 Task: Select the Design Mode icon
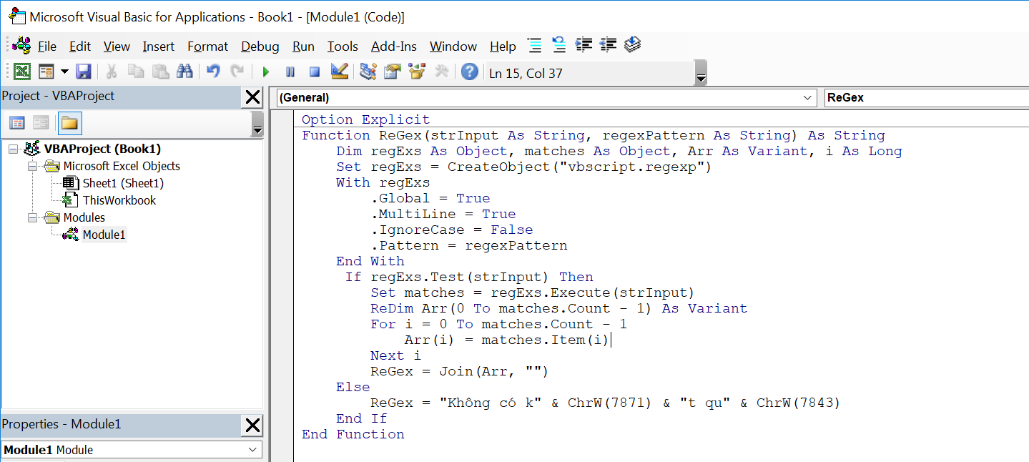tap(339, 71)
